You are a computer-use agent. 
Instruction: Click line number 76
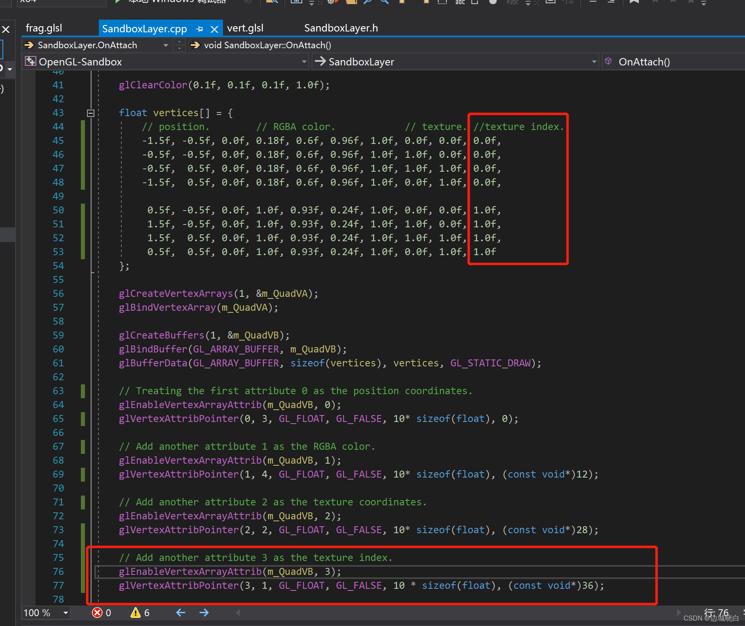pos(58,572)
